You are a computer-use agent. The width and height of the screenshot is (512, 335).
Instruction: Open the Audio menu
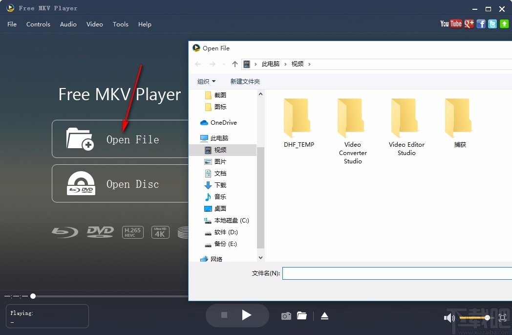point(68,24)
